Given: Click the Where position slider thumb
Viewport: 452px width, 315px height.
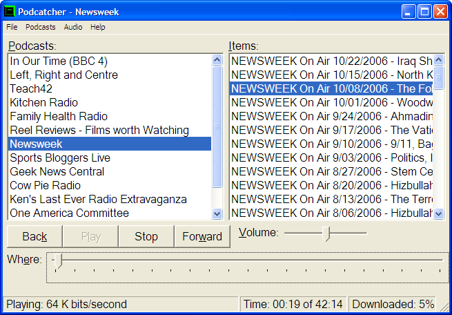Looking at the screenshot, I should [x=59, y=260].
